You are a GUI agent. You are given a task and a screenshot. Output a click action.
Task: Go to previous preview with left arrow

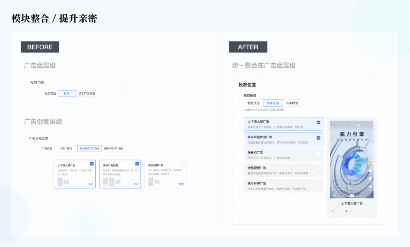click(x=333, y=211)
